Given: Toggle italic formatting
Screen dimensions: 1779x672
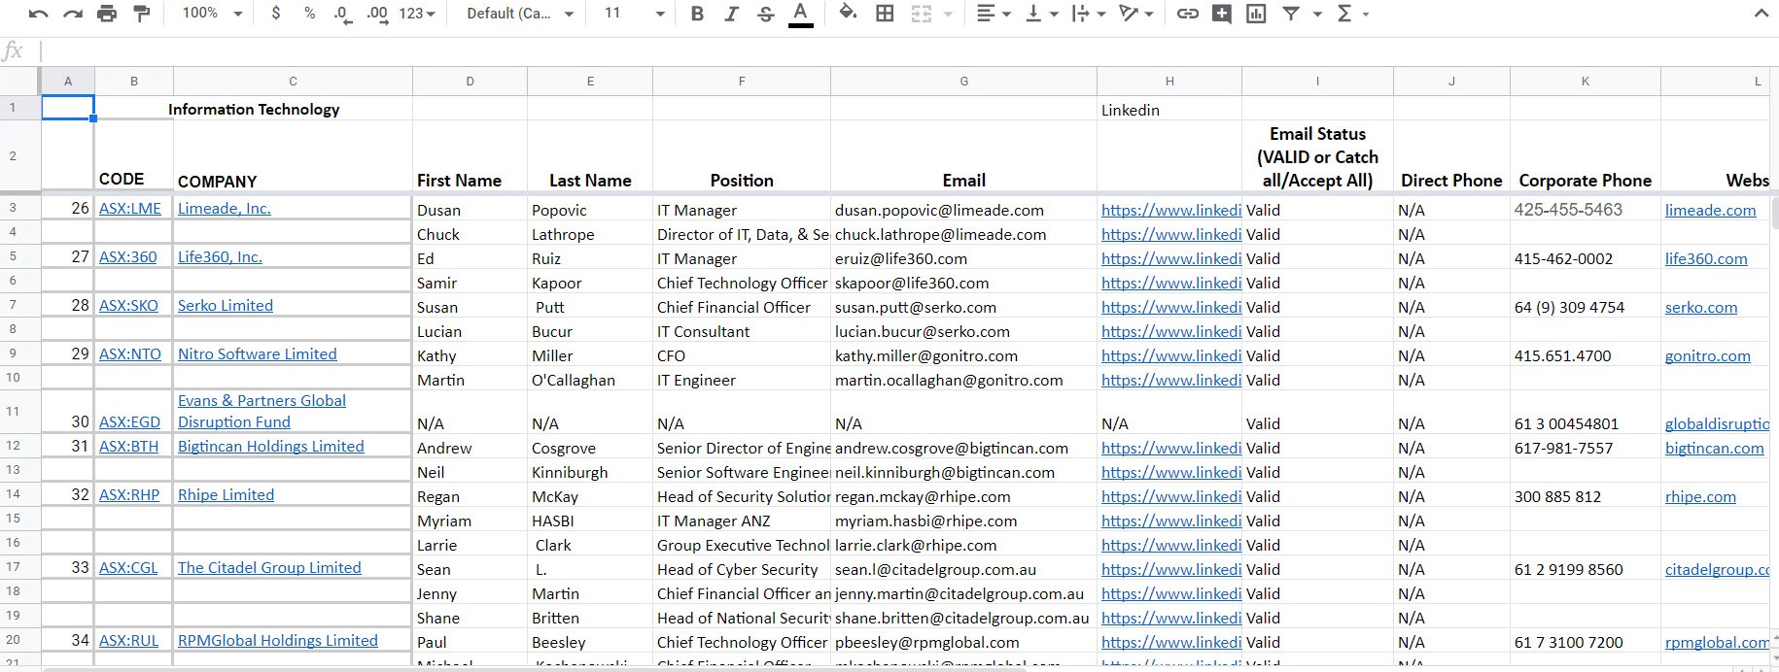Looking at the screenshot, I should point(731,14).
